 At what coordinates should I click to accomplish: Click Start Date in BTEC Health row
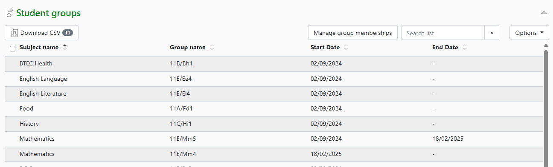click(326, 63)
